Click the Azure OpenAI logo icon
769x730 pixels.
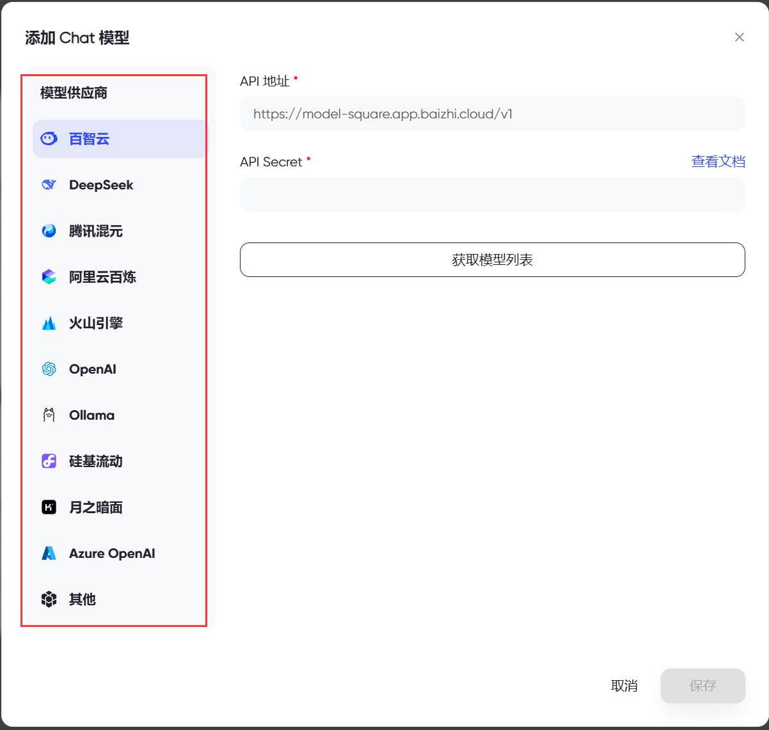click(x=49, y=553)
